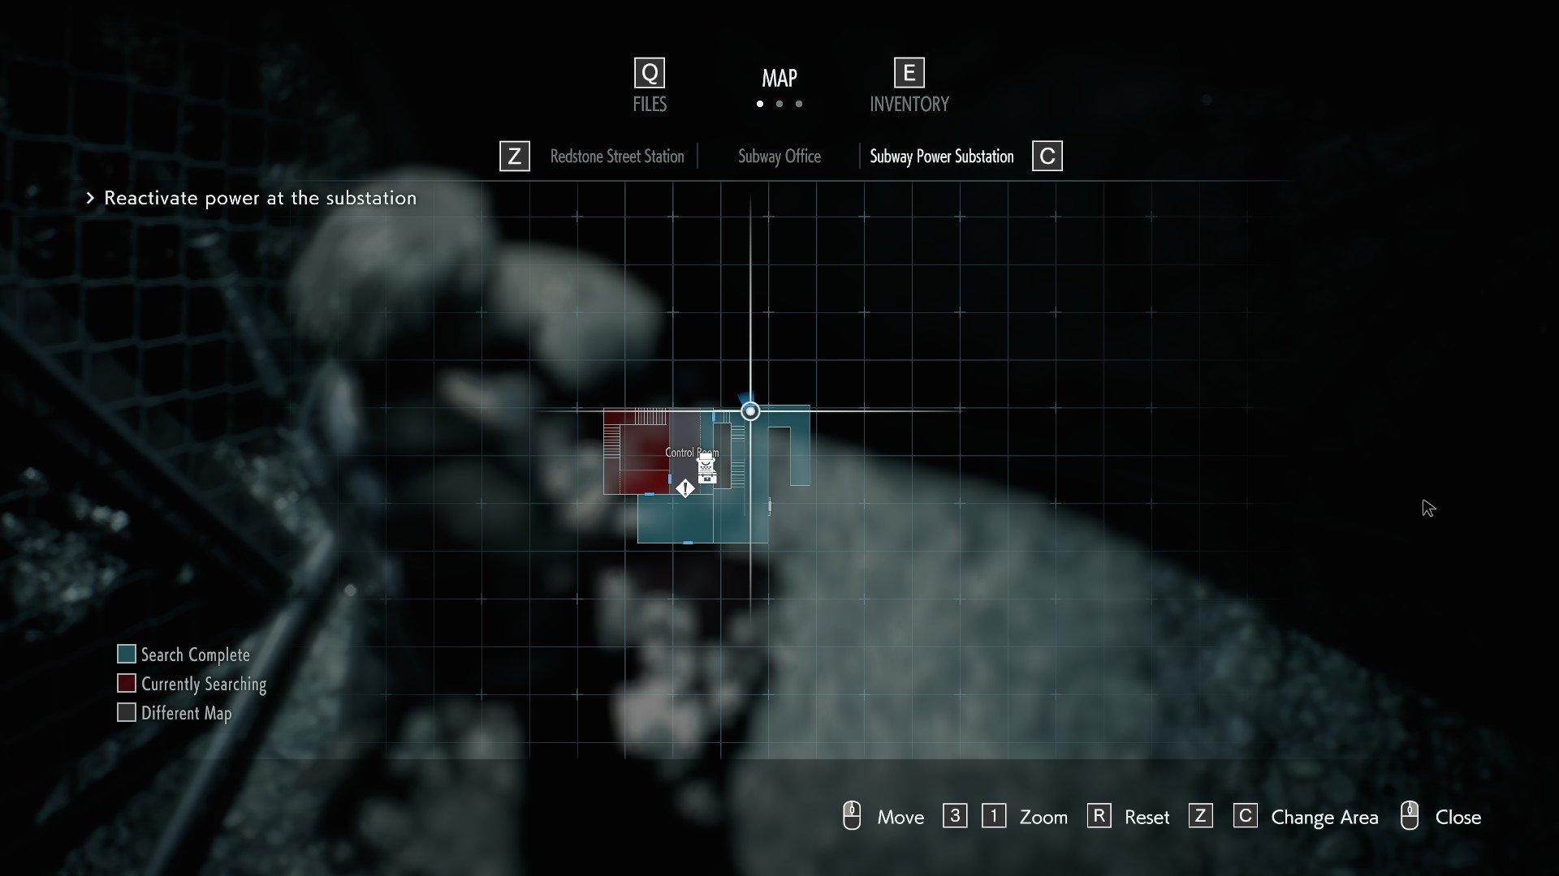
Task: Click the Close map icon
Action: point(1410,816)
